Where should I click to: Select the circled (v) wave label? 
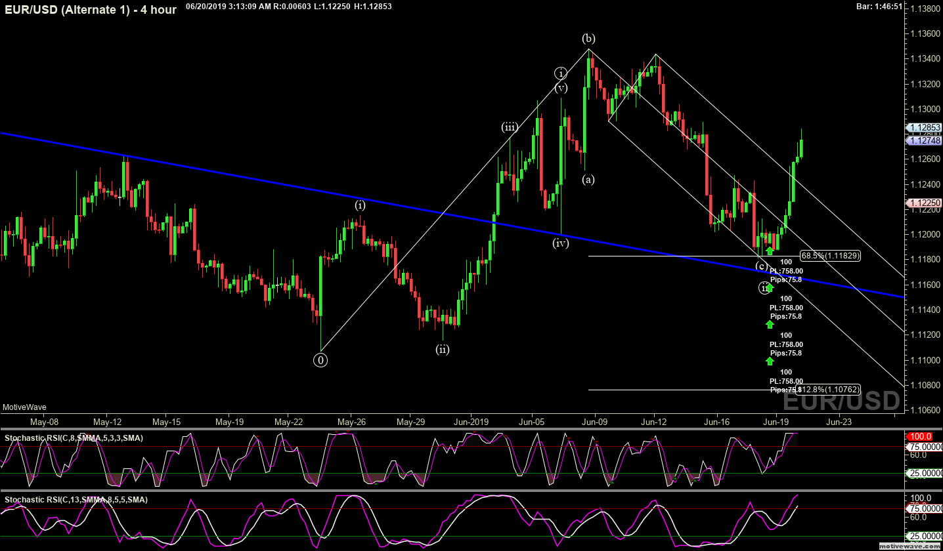pyautogui.click(x=560, y=87)
